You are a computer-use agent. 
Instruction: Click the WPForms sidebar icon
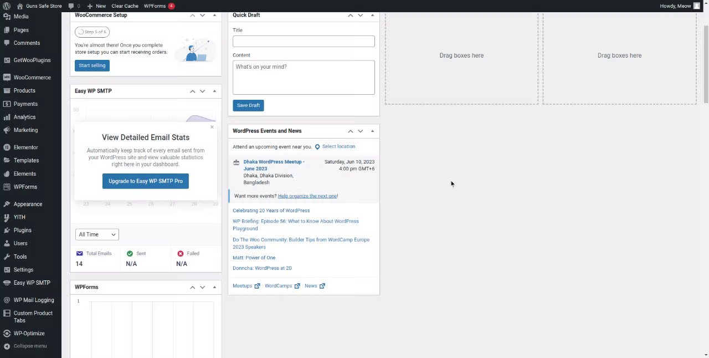click(7, 187)
